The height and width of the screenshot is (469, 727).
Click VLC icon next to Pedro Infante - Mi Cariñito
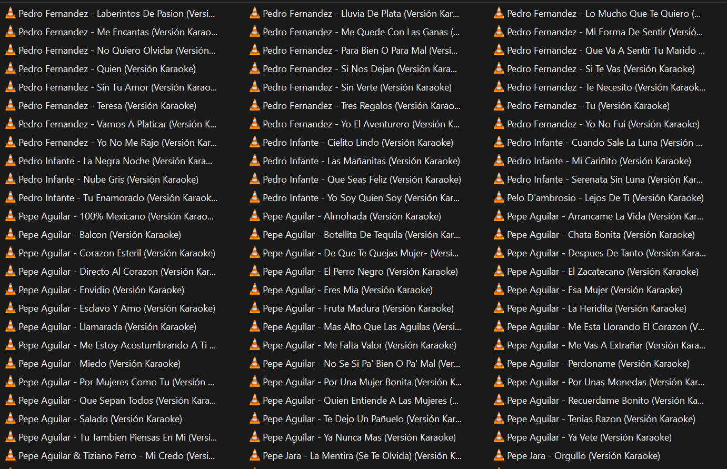click(499, 161)
